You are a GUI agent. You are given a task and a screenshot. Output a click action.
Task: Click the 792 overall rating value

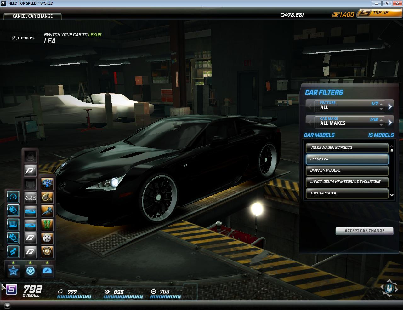point(33,289)
